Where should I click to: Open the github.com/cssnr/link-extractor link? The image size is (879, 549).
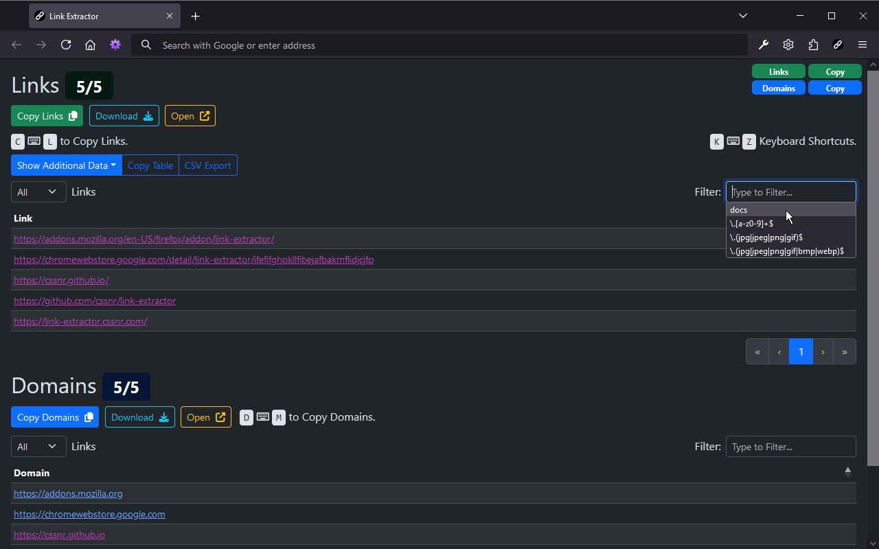(95, 301)
